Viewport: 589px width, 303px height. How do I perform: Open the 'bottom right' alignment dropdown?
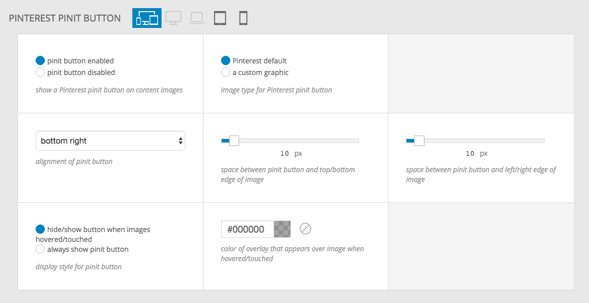tap(110, 141)
